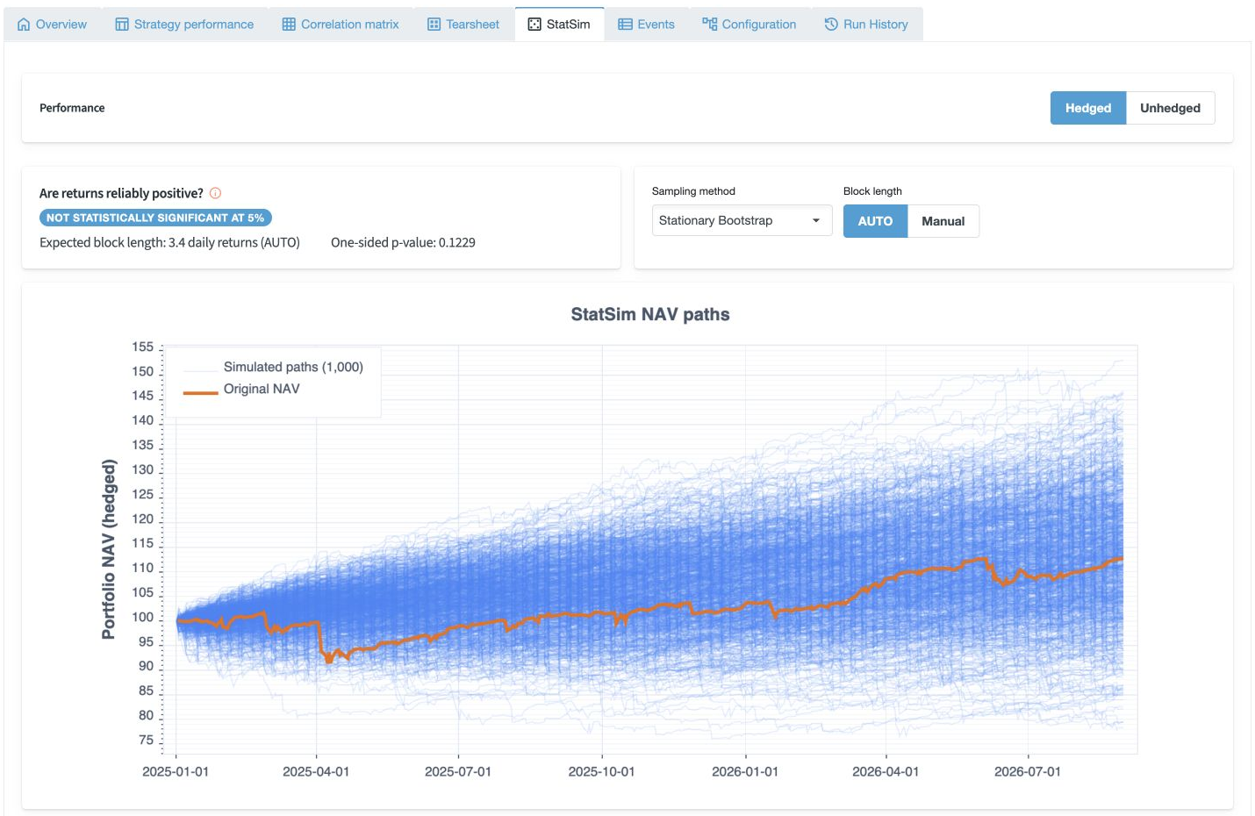The width and height of the screenshot is (1255, 816).
Task: Click the 'NOT STATISTICALLY SIGNIFICANT AT 5%' badge
Action: click(155, 218)
